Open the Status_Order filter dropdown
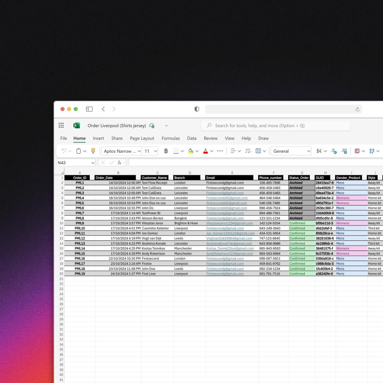Viewport: 383px width, 383px height. [312, 178]
